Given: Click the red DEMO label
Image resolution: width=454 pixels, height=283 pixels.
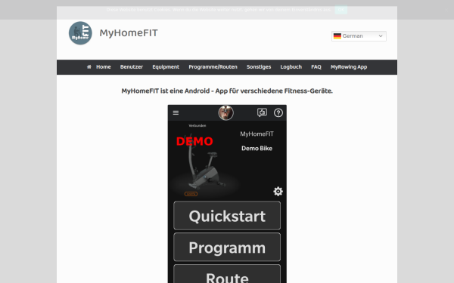Looking at the screenshot, I should click(x=194, y=141).
